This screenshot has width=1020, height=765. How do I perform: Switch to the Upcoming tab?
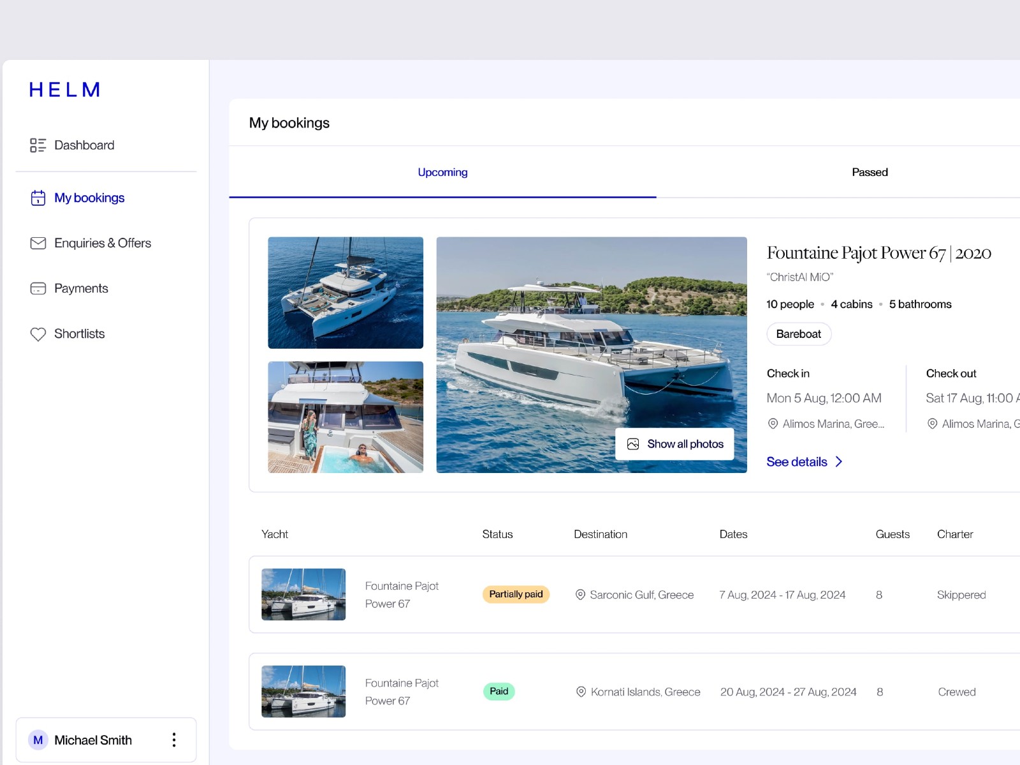(x=442, y=172)
